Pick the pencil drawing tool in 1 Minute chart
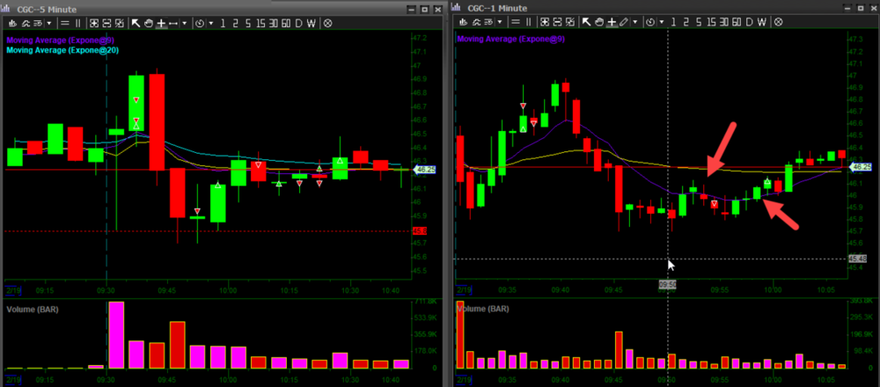 click(x=624, y=22)
